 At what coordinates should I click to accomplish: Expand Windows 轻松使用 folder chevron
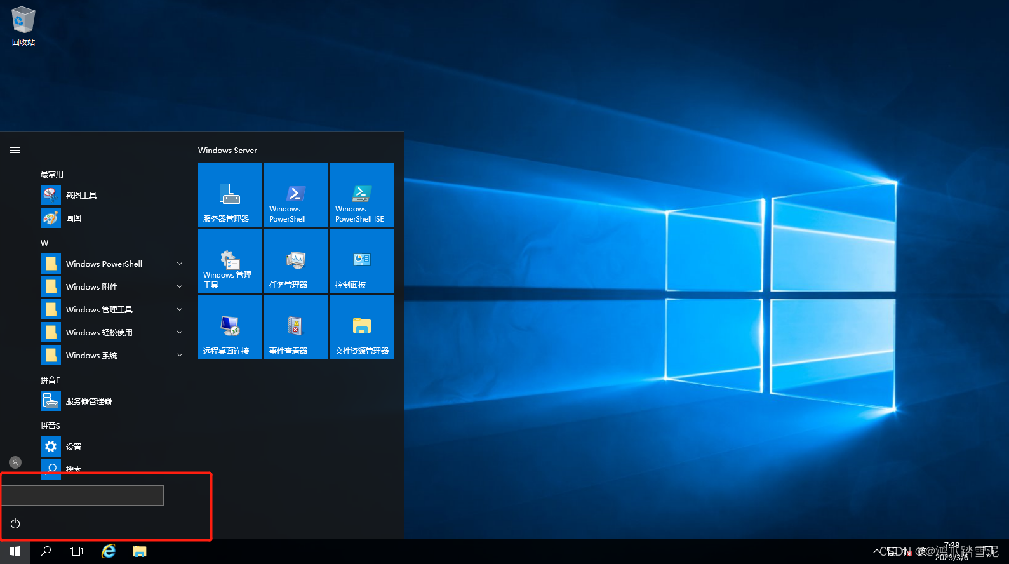[180, 332]
